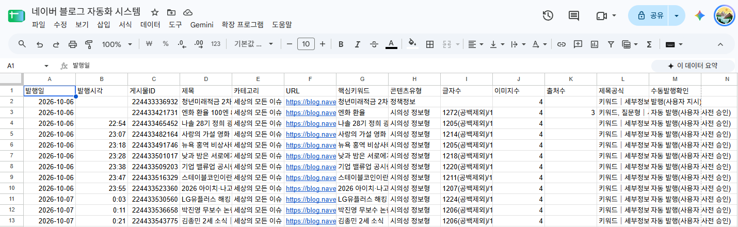Insert a chart from toolbar
Image resolution: width=738 pixels, height=227 pixels.
pyautogui.click(x=595, y=44)
